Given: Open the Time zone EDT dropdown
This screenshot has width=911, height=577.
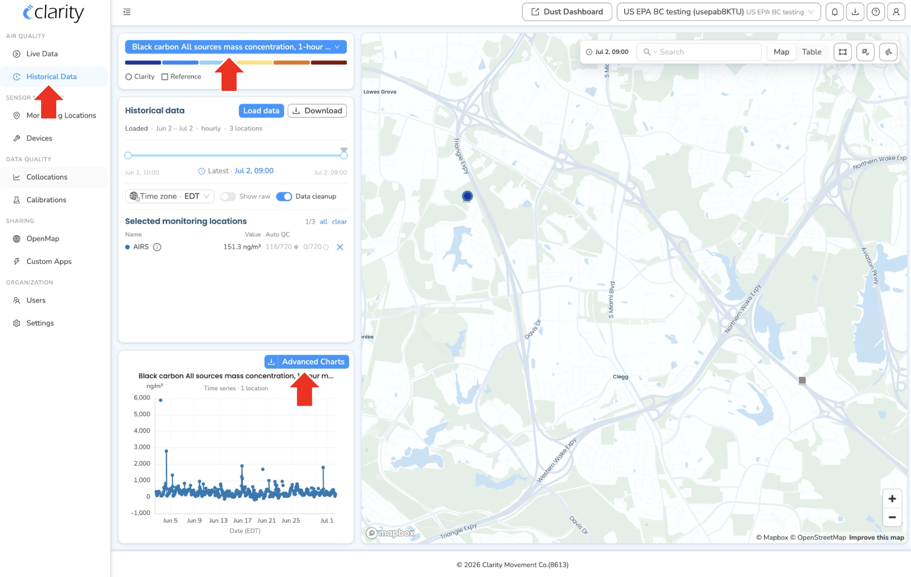Looking at the screenshot, I should tap(170, 196).
